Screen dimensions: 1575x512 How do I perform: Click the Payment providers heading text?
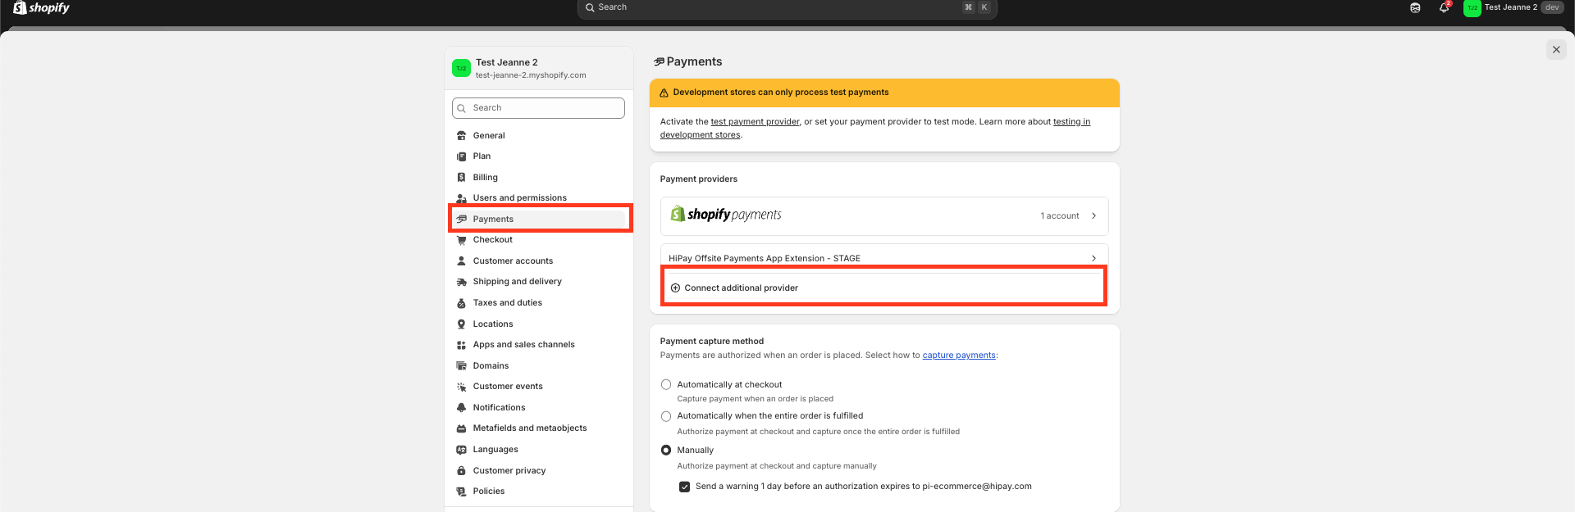pyautogui.click(x=699, y=179)
